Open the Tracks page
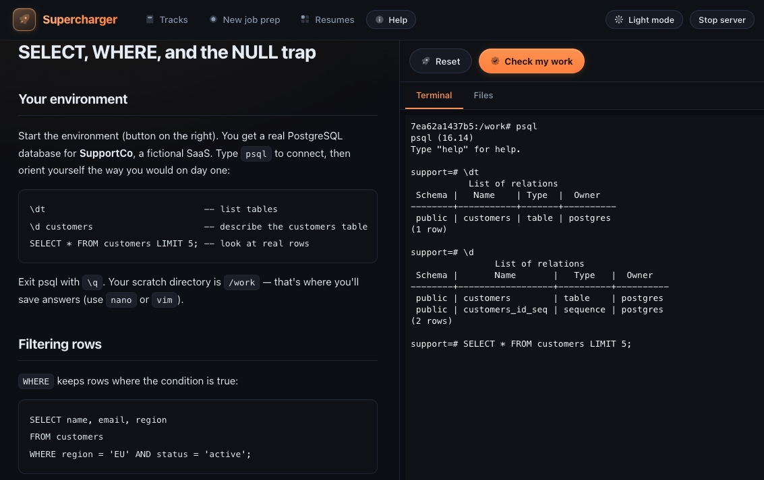Image resolution: width=764 pixels, height=480 pixels. pos(167,20)
